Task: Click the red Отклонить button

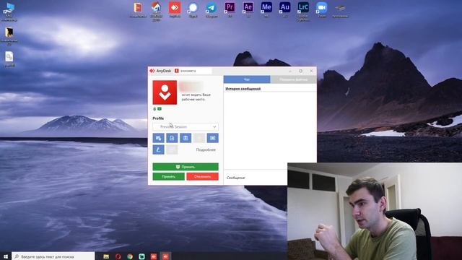Action: (x=202, y=176)
